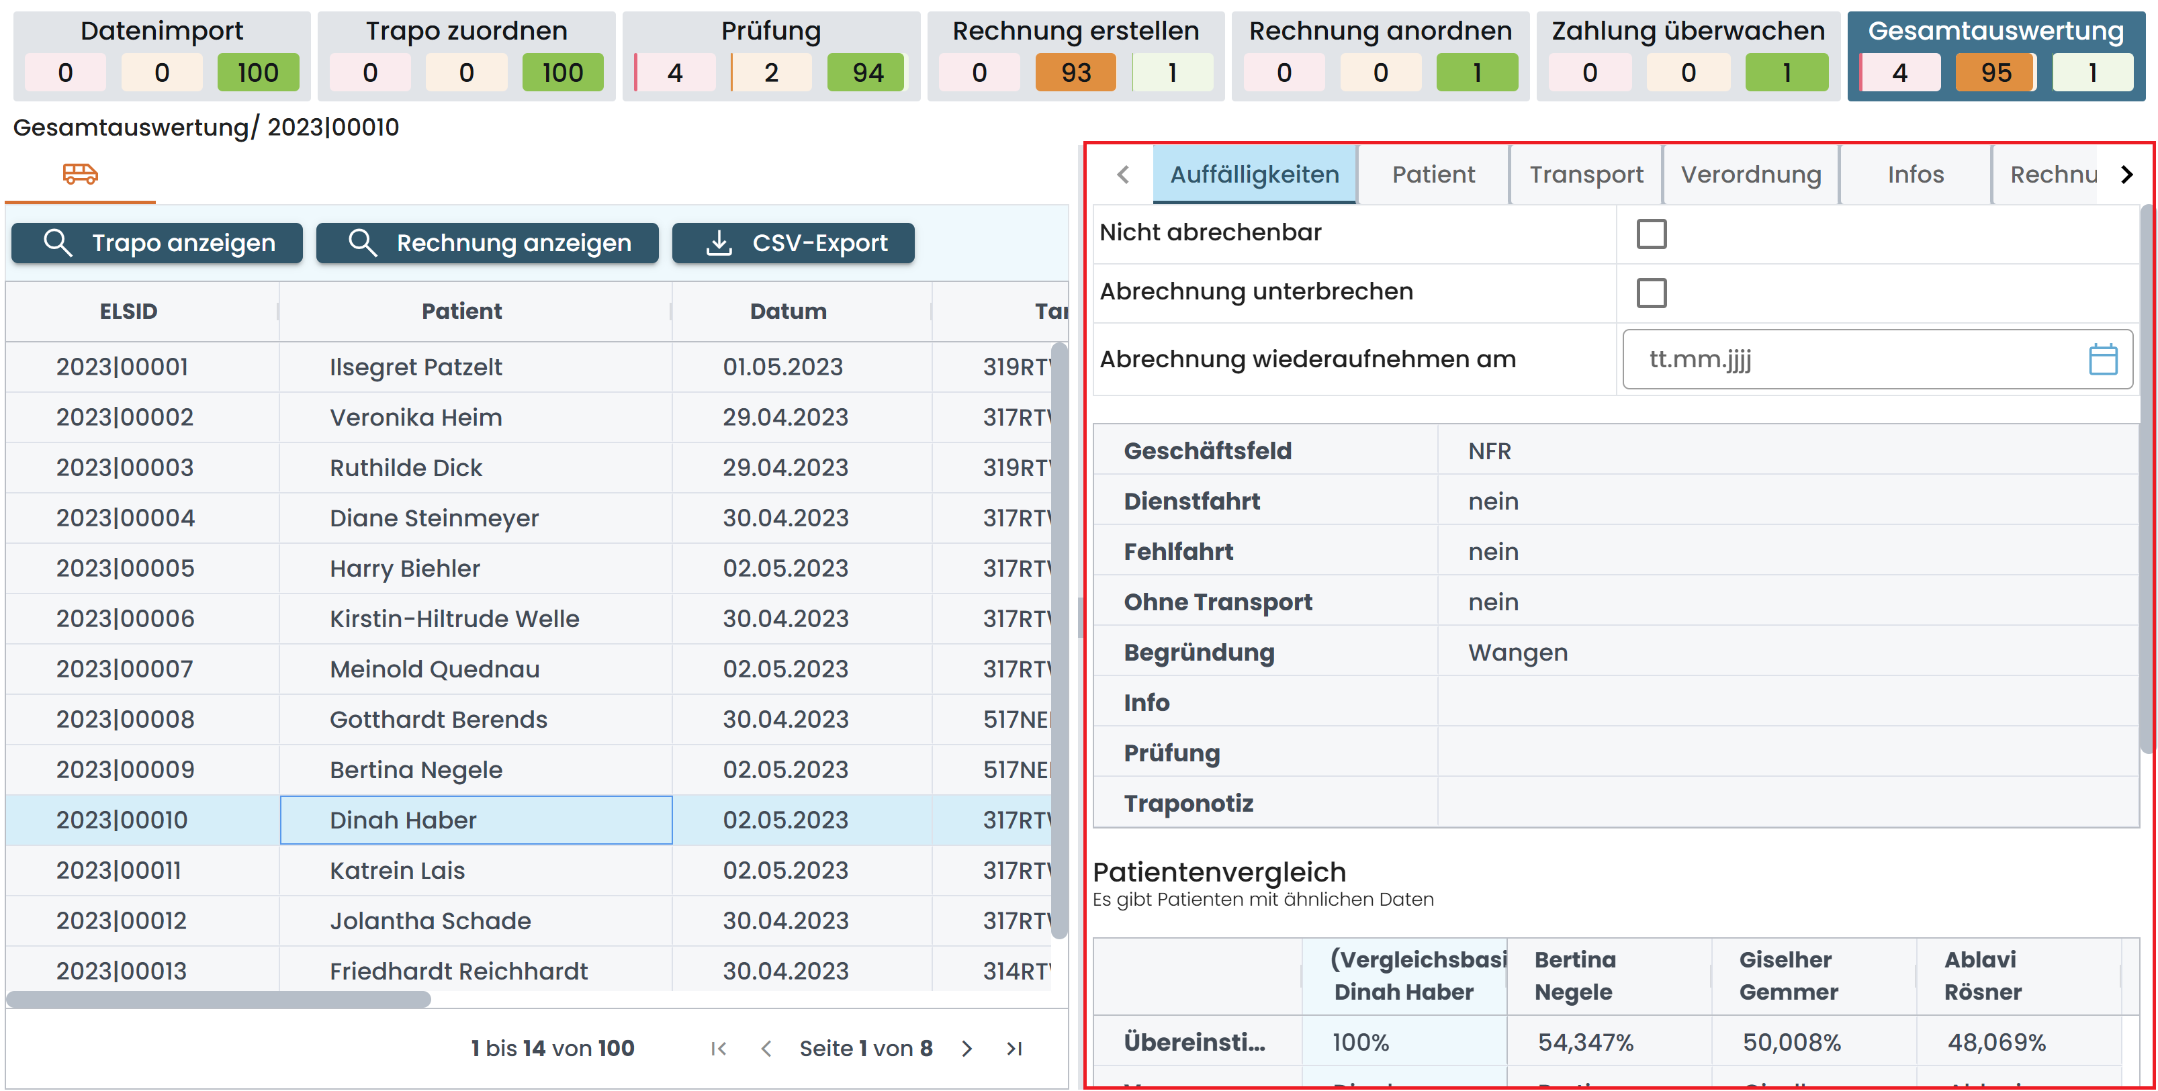Select the Transport tab

coord(1585,174)
